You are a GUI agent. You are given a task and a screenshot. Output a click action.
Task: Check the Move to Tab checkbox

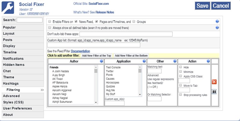click(x=181, y=85)
